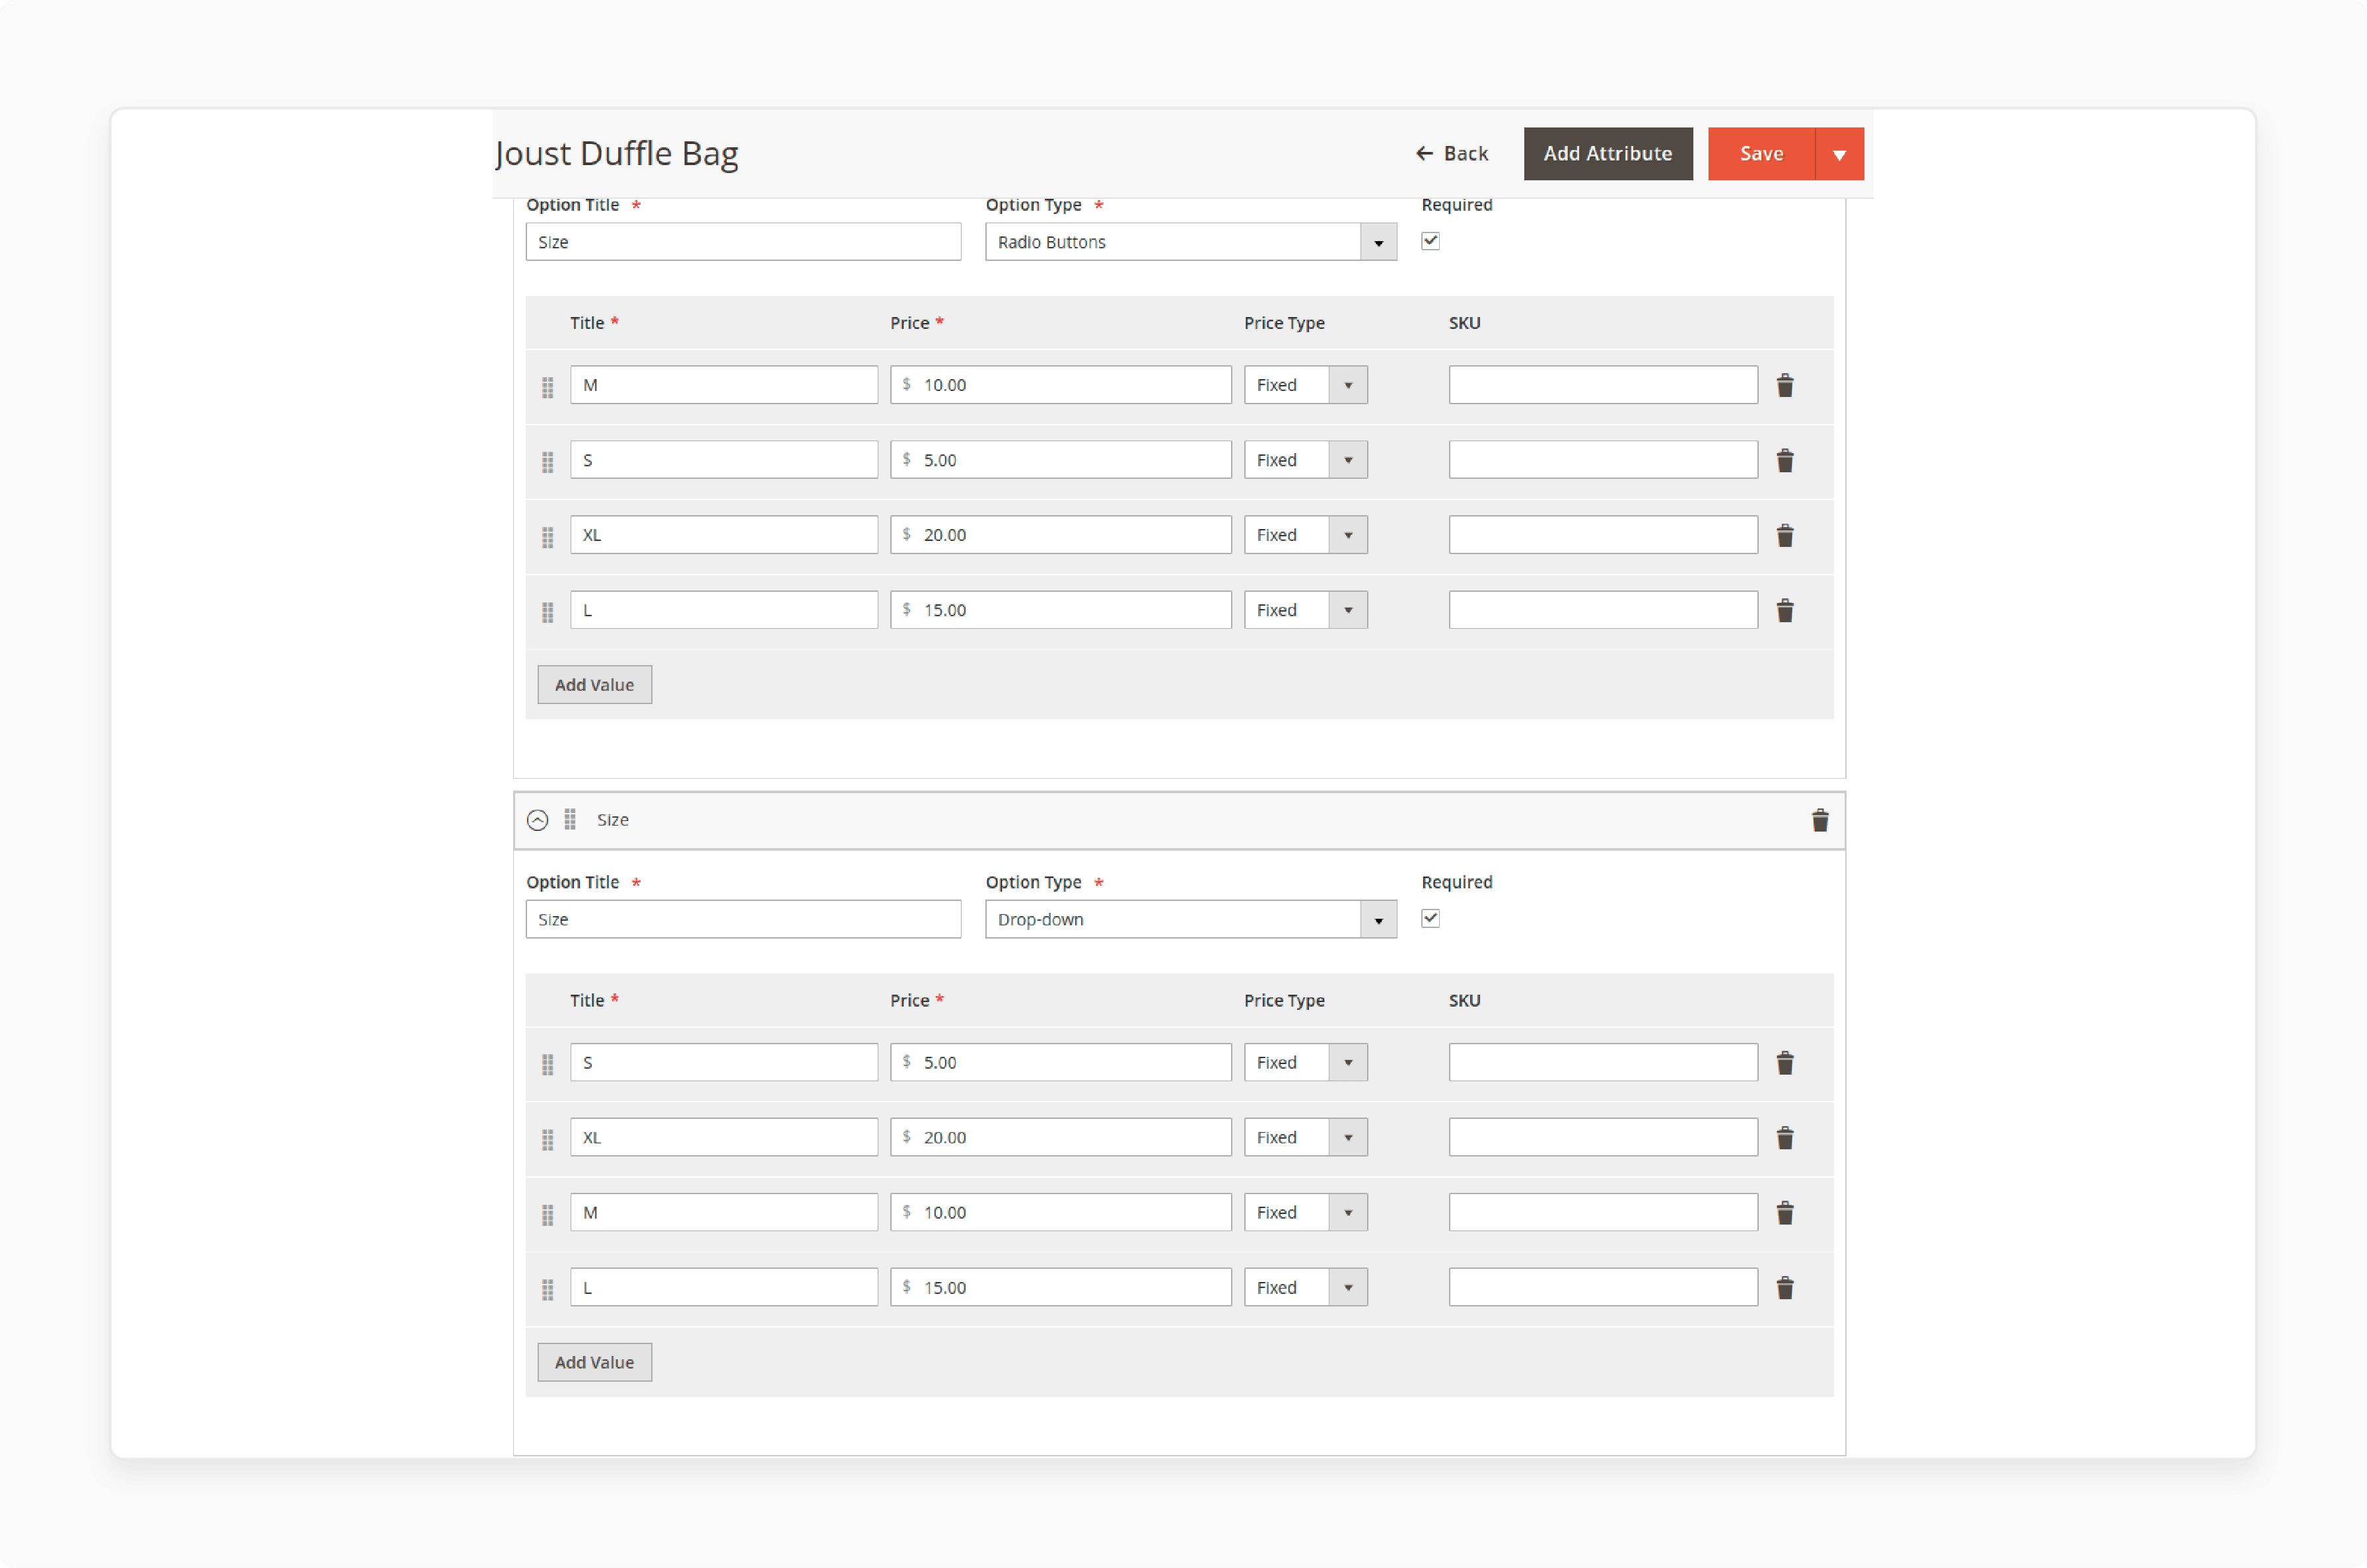Grab drag handle of XL row in Drop-down option
Screen dimensions: 2367x1568
[547, 1139]
